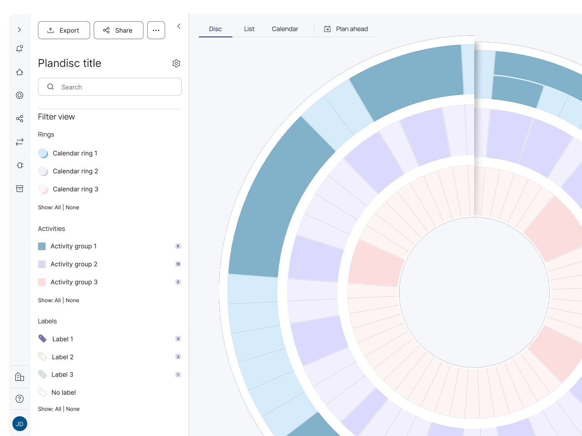
Task: Open the plandisc circle icon in sidebar
Action: 20,95
